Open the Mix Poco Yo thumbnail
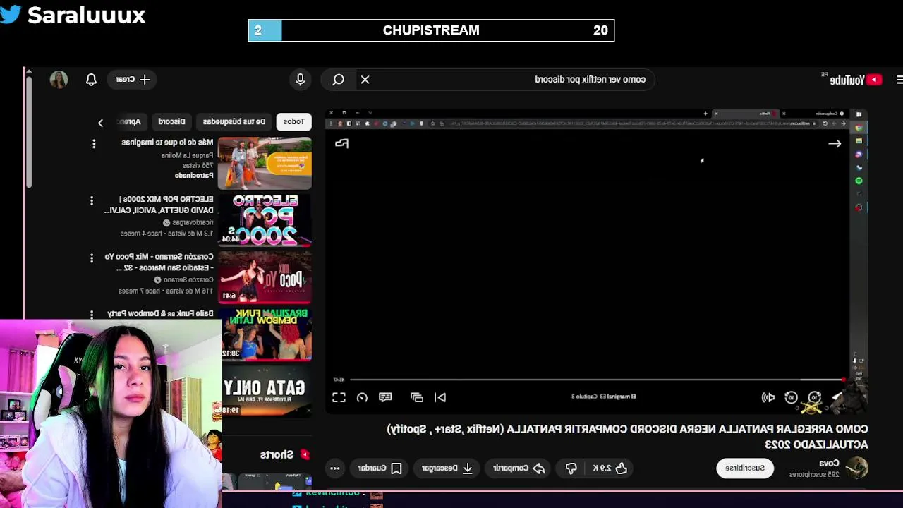Viewport: 903px width, 508px height. [265, 277]
